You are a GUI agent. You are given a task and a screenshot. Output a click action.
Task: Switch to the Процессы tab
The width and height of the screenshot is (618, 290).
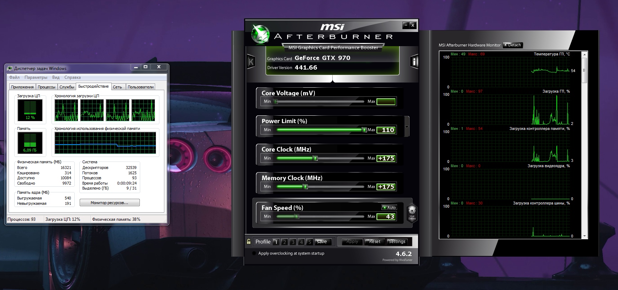tap(47, 87)
